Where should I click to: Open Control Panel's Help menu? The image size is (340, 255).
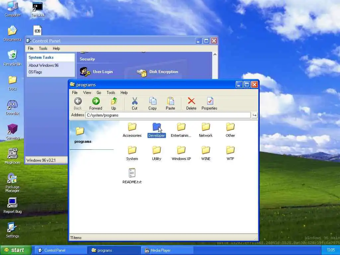click(56, 48)
